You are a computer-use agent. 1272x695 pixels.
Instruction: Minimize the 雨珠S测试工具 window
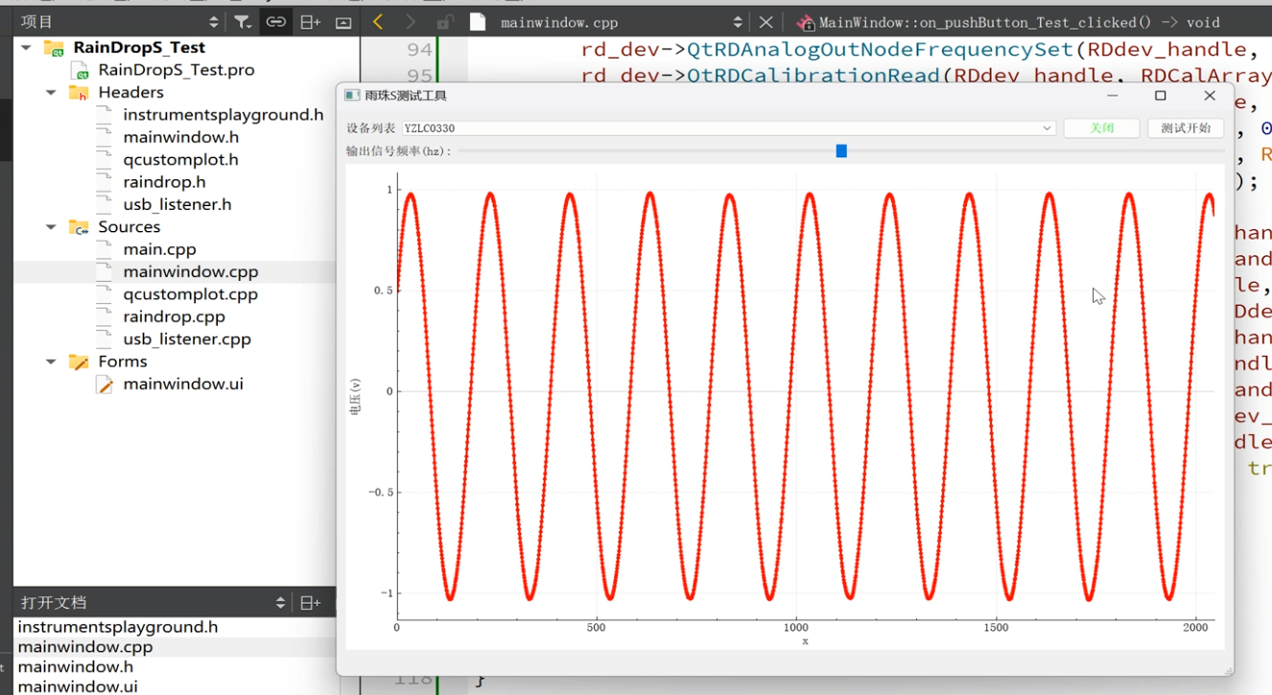1113,96
